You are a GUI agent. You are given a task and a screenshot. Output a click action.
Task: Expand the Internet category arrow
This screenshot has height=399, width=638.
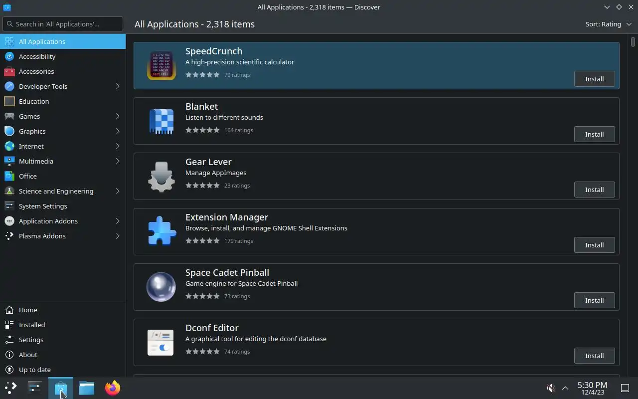point(118,146)
